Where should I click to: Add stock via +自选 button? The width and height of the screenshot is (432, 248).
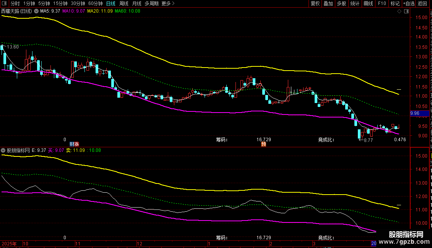coord(408,3)
